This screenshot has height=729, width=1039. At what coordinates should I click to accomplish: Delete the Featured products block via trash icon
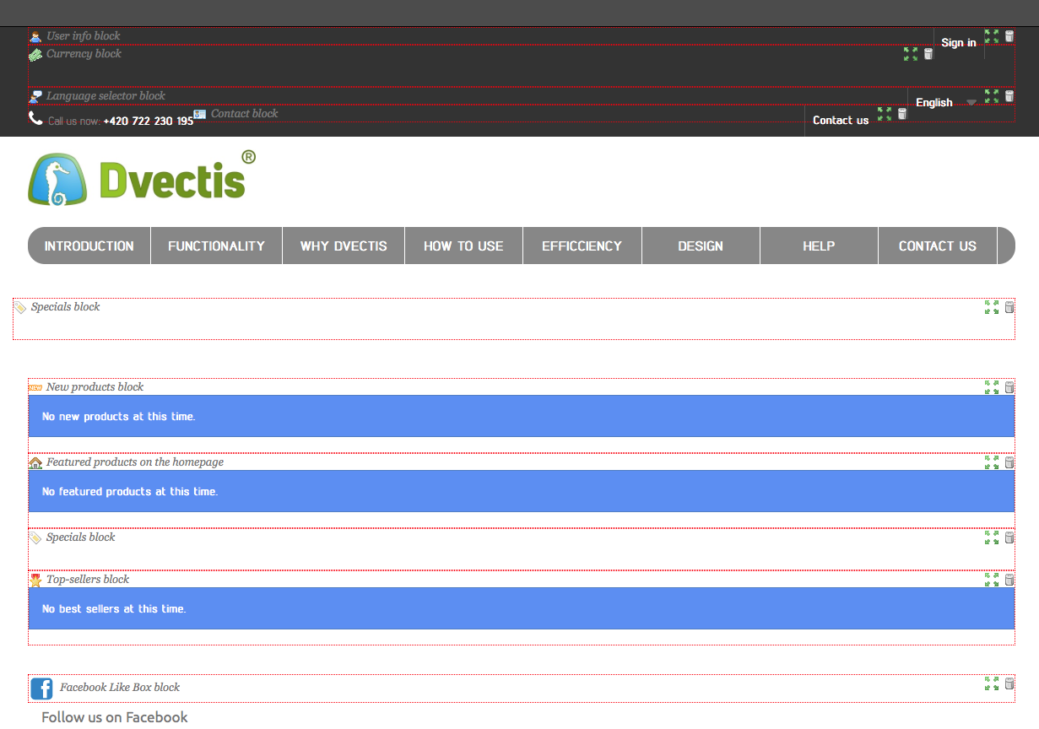pyautogui.click(x=1009, y=462)
